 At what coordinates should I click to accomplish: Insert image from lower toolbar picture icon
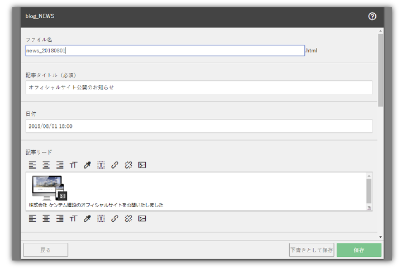(x=142, y=218)
